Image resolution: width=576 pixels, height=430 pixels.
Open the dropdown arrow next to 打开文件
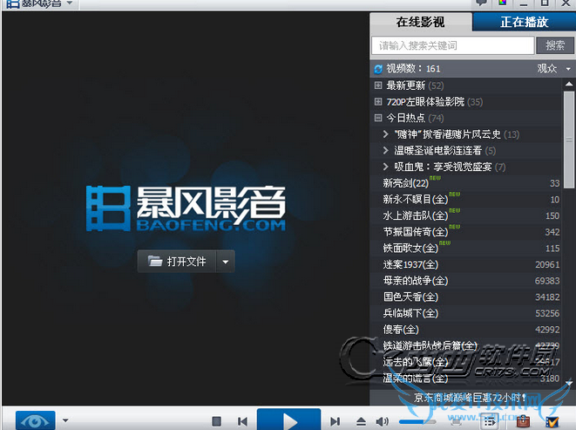226,262
